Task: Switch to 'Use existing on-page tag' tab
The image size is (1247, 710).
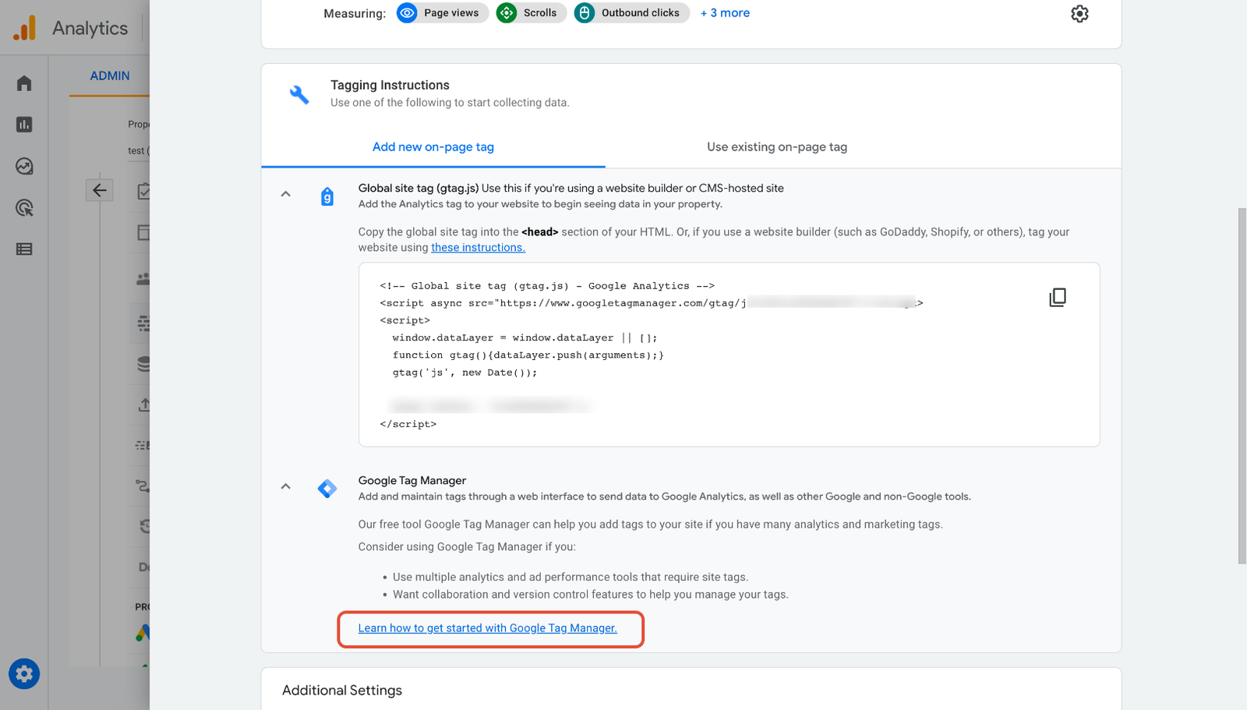Action: pyautogui.click(x=777, y=147)
